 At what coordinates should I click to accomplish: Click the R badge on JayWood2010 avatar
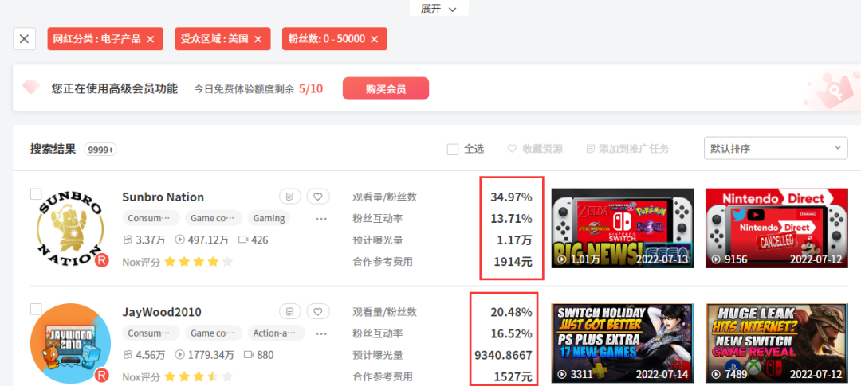(101, 376)
